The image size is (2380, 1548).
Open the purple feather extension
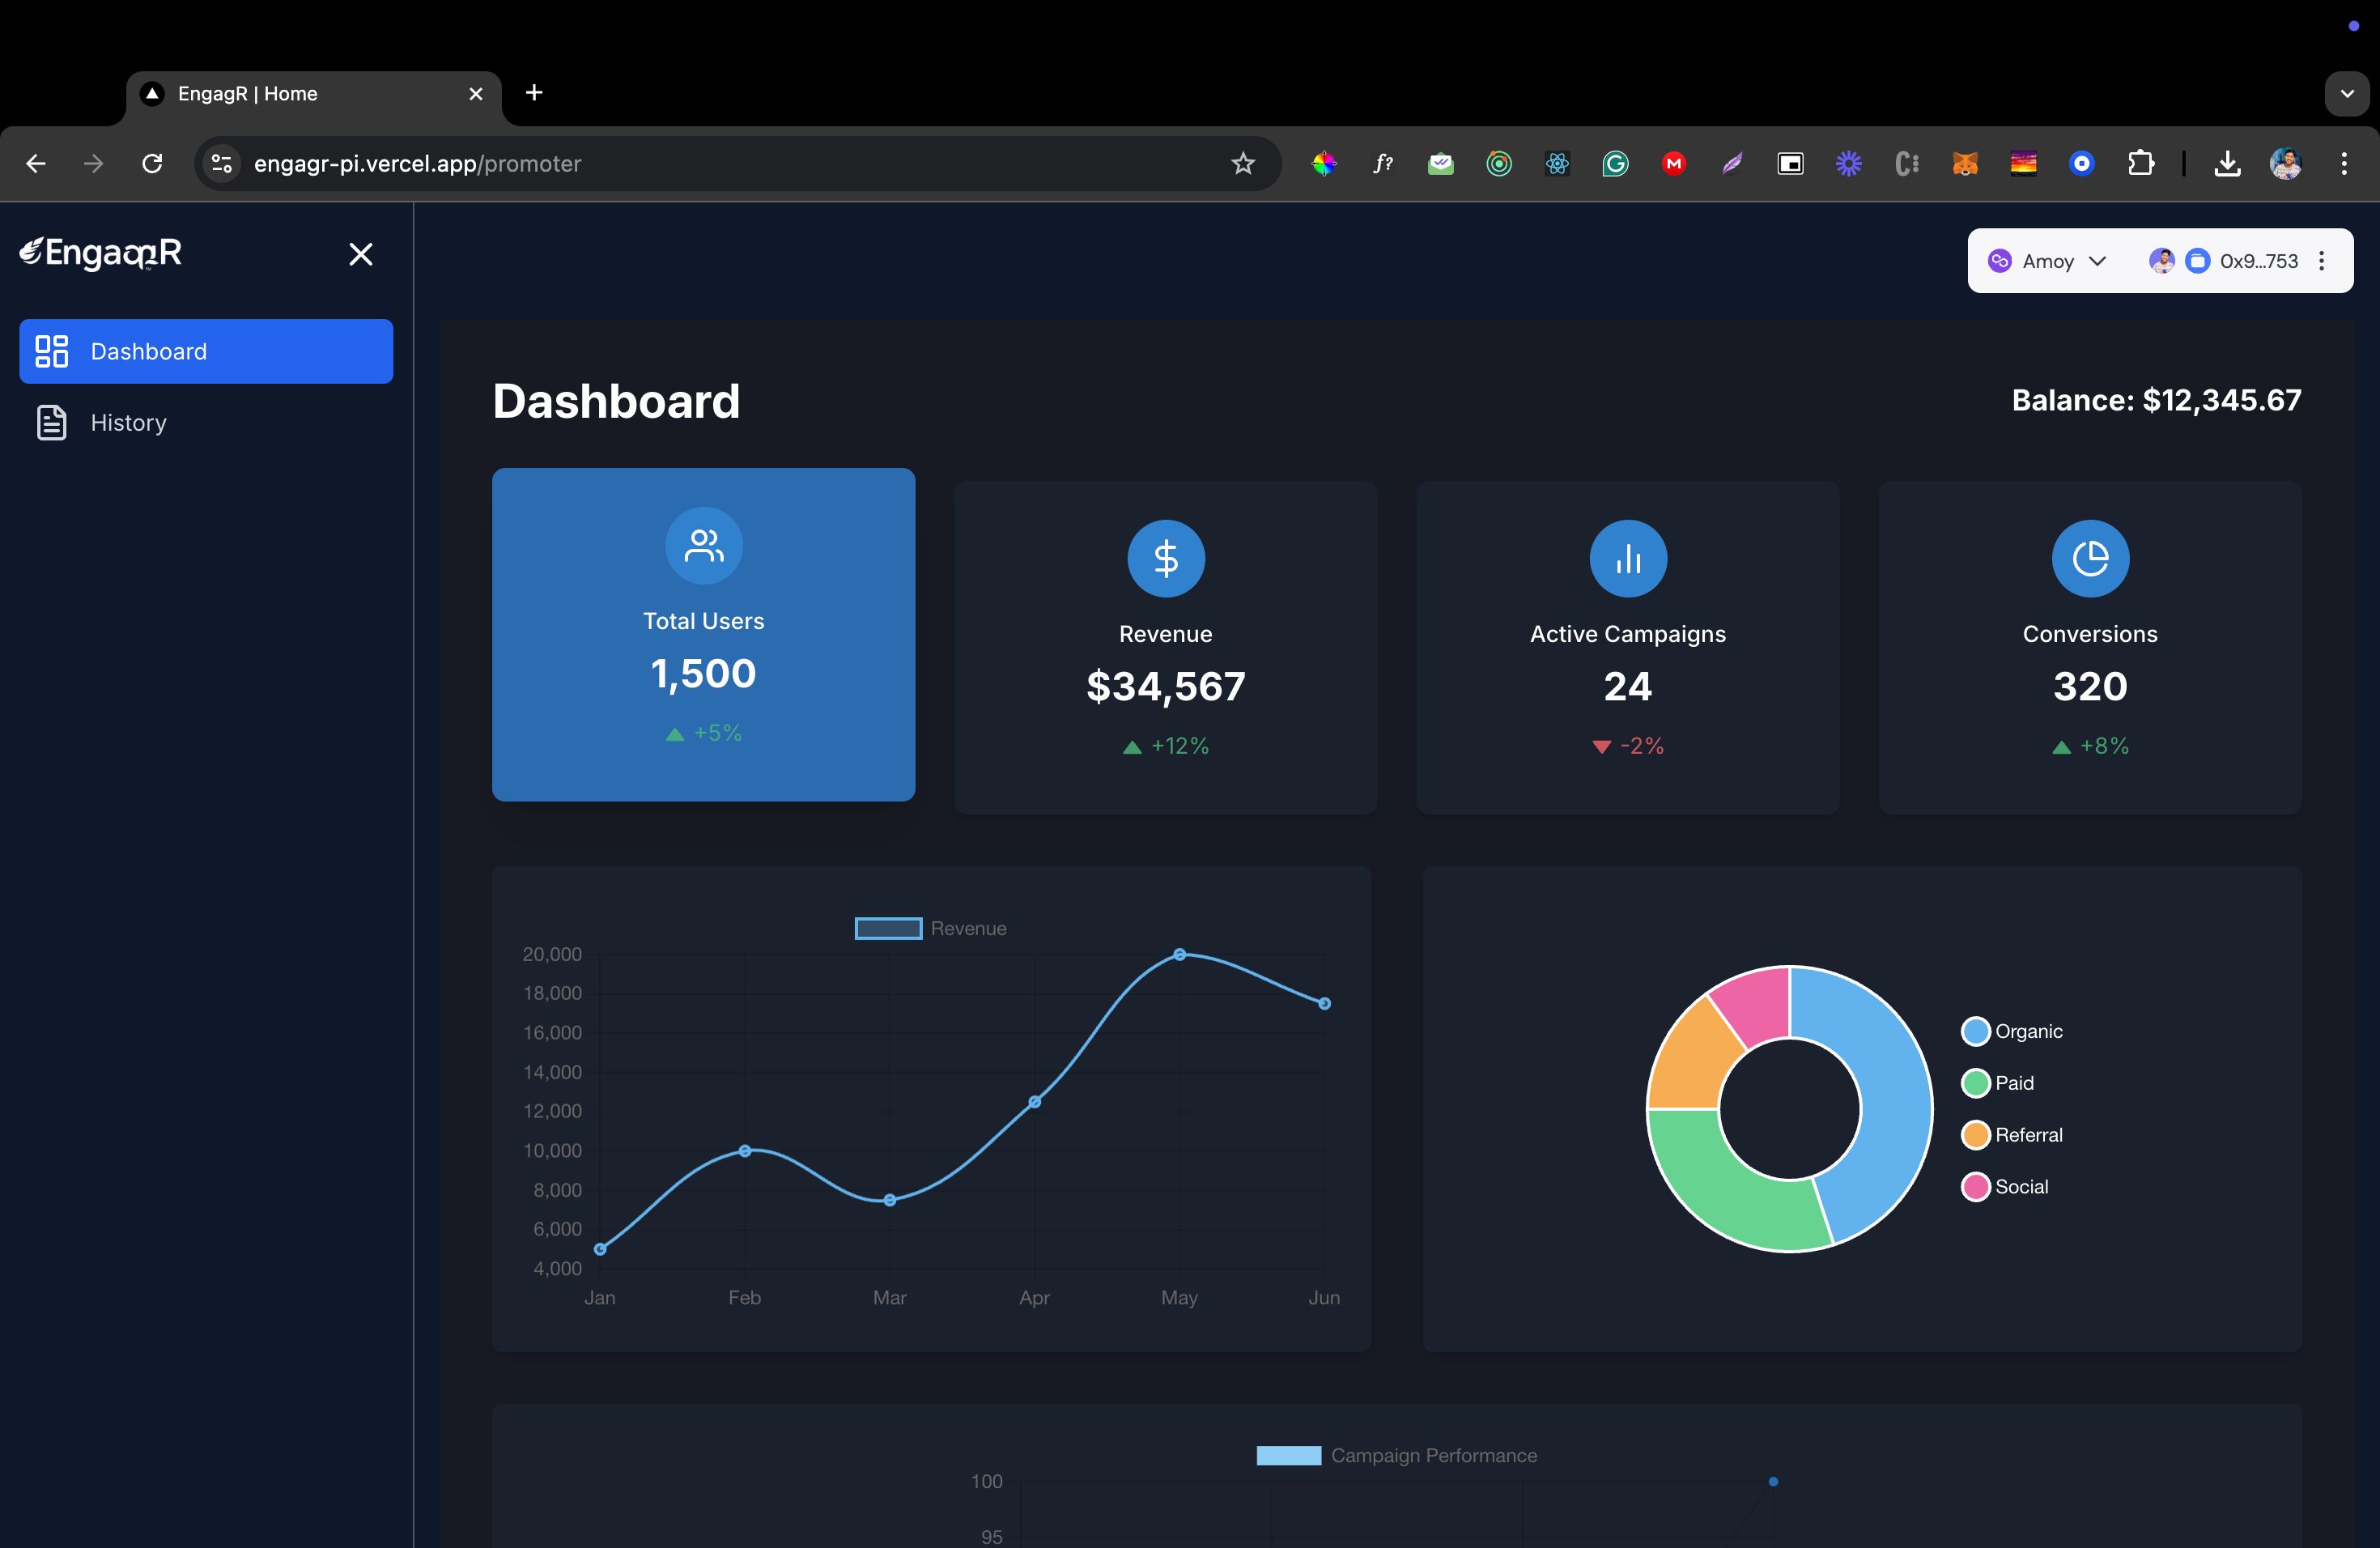[x=1732, y=163]
